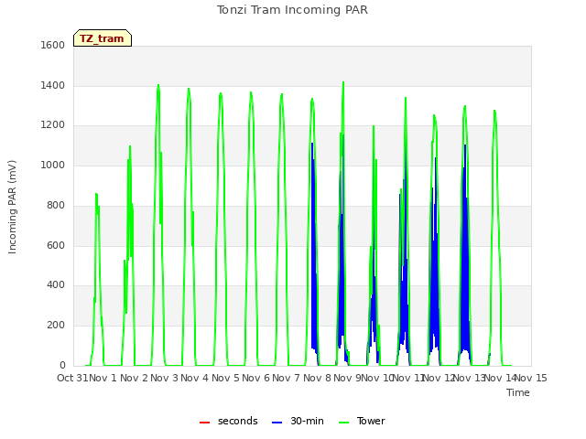Screen dimensions: 586x439
Task: Click the 'Nov 8' x-axis label
Action: pos(317,378)
